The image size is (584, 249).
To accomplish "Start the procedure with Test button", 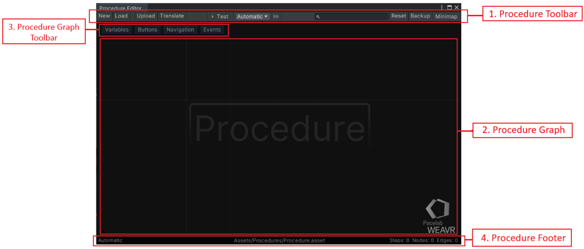I will coord(220,17).
